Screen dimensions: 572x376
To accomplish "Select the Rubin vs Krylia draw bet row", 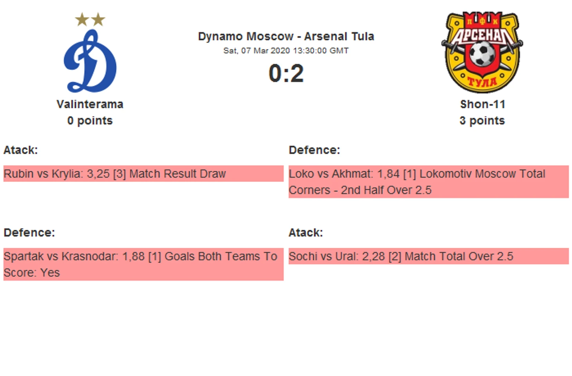I will pos(143,174).
